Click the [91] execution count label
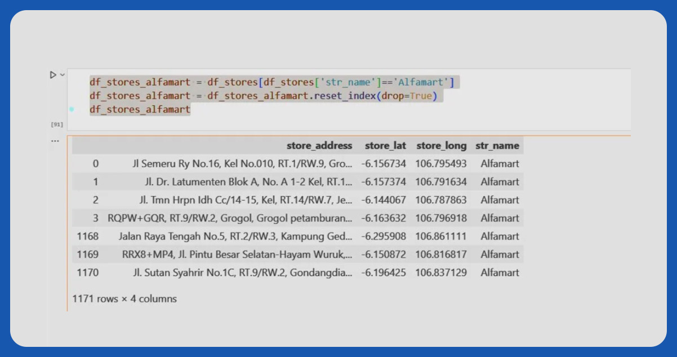 point(57,124)
